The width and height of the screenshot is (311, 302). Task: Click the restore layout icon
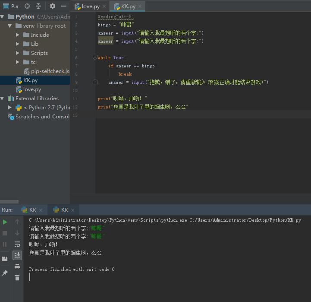click(x=5, y=259)
